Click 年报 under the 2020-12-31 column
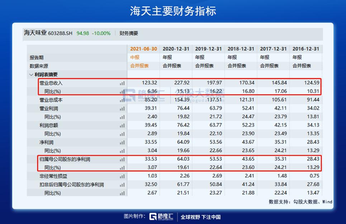Viewport: 346px width, 224px height. point(167,57)
